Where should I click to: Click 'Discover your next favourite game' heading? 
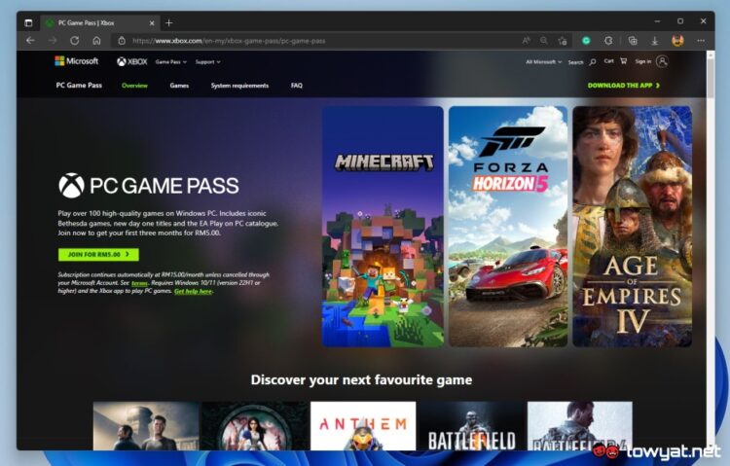pos(361,379)
